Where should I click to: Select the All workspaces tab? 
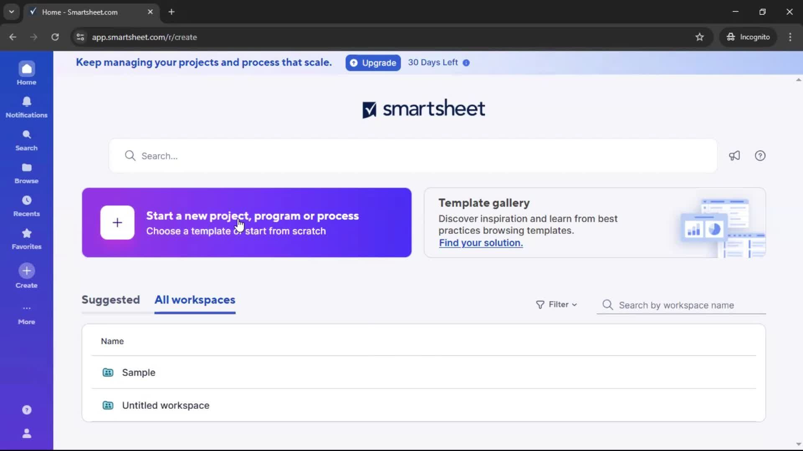click(195, 300)
